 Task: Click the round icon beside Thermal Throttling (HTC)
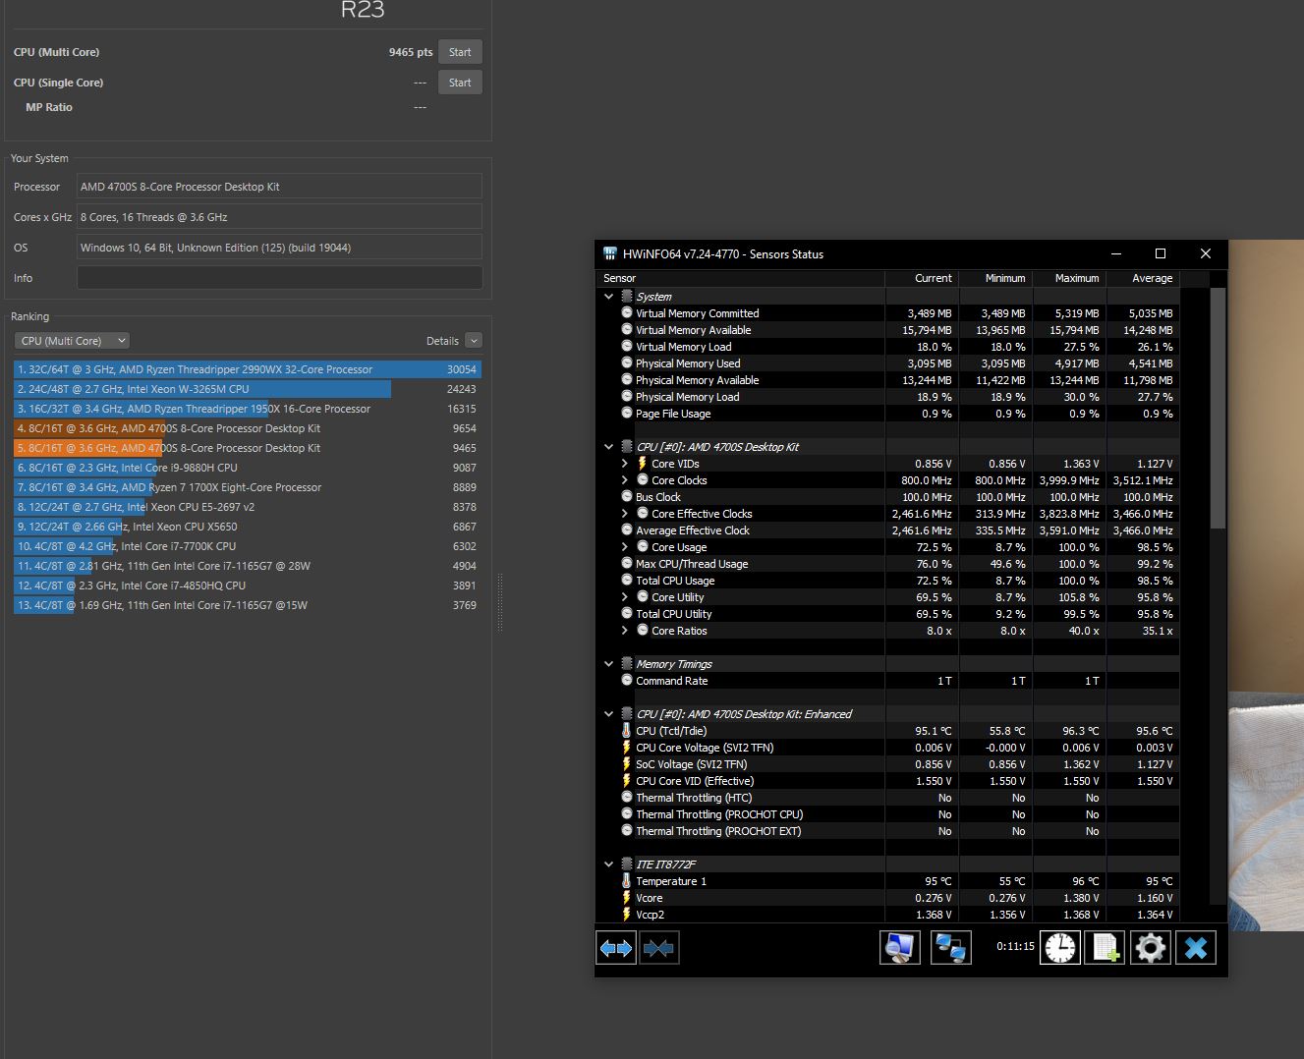627,798
